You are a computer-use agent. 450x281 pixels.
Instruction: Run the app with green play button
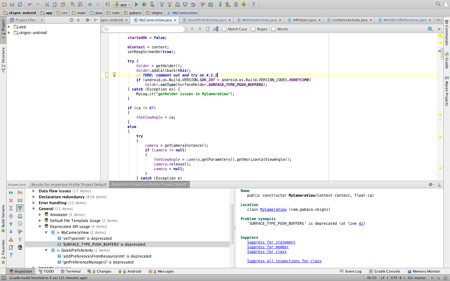tap(137, 4)
